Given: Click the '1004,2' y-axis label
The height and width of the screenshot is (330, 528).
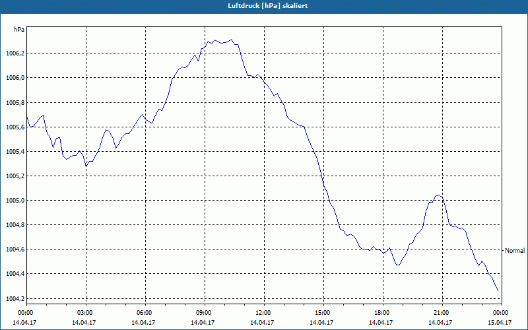Looking at the screenshot, I should point(15,299).
